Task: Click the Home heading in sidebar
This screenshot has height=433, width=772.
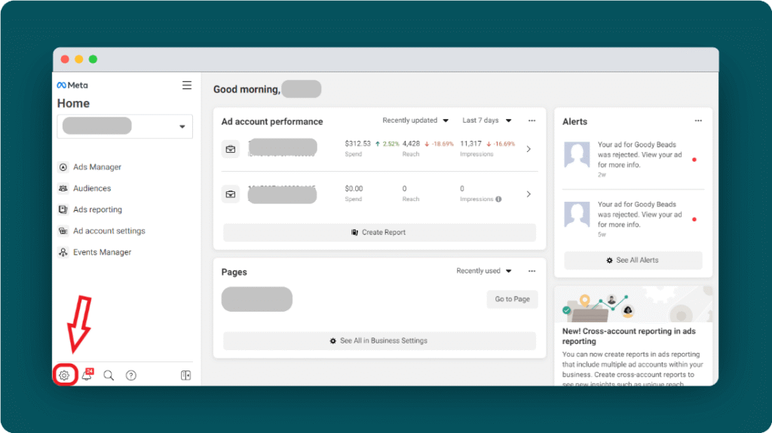Action: pyautogui.click(x=73, y=103)
